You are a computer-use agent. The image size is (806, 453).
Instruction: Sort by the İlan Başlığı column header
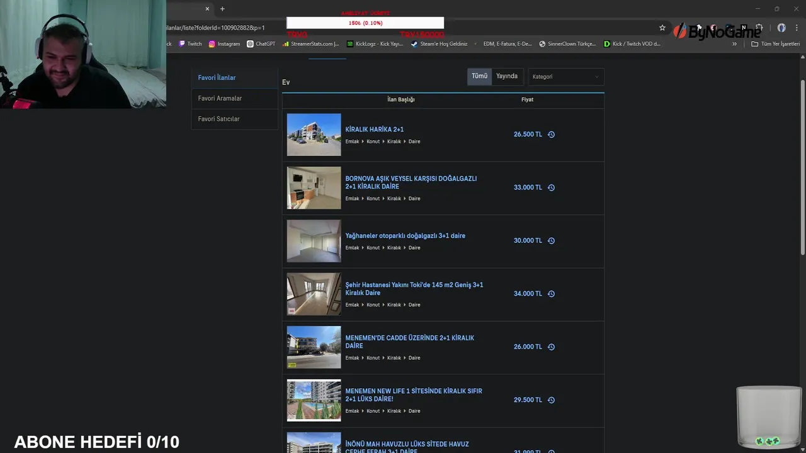click(401, 99)
